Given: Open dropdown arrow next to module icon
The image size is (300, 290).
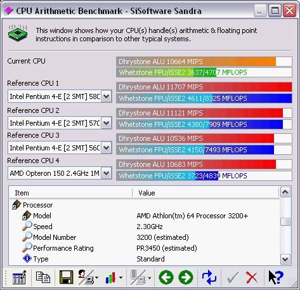Looking at the screenshot, I should point(150,277).
